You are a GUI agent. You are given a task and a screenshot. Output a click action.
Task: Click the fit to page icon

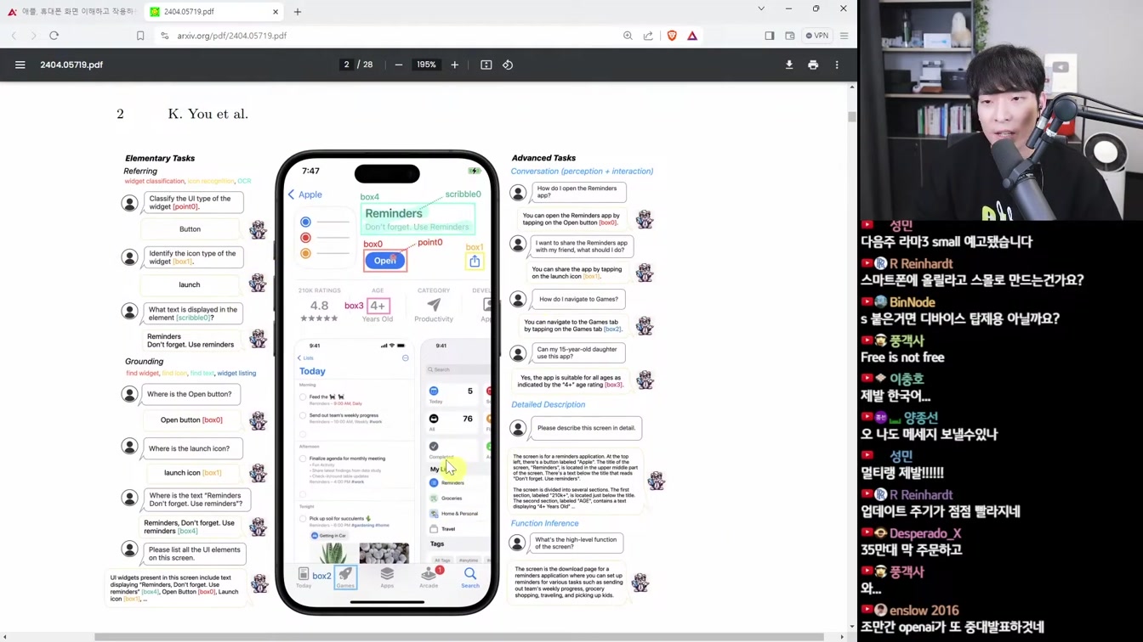click(x=486, y=65)
